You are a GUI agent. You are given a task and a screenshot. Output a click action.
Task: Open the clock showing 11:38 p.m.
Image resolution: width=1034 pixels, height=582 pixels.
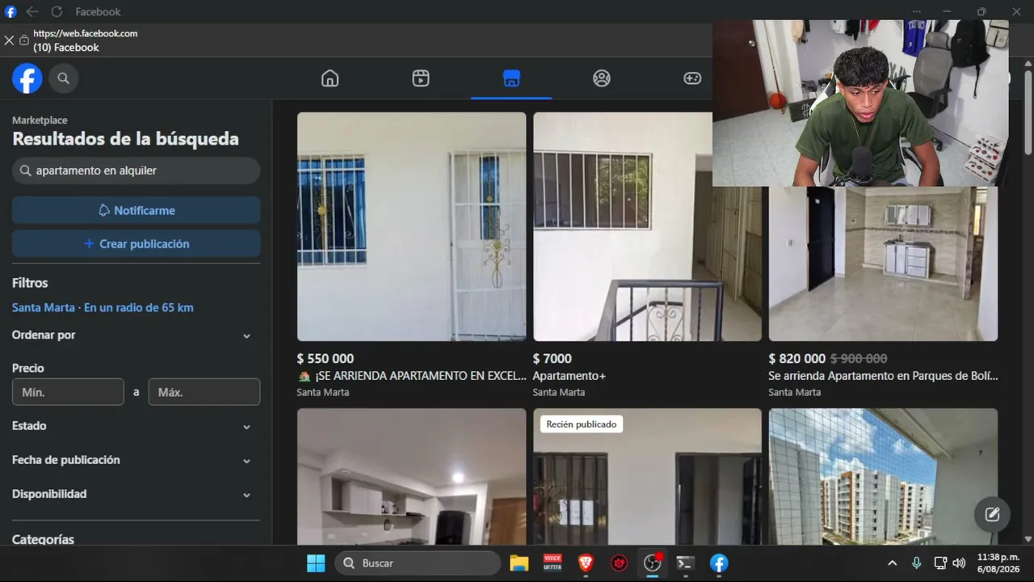click(x=998, y=563)
